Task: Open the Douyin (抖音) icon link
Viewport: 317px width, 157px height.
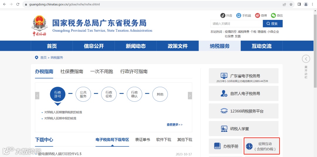Action: click(x=223, y=15)
